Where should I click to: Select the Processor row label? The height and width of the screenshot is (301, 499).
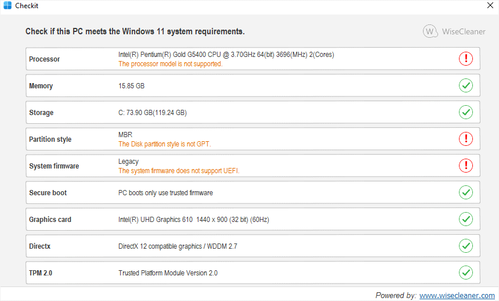[44, 59]
